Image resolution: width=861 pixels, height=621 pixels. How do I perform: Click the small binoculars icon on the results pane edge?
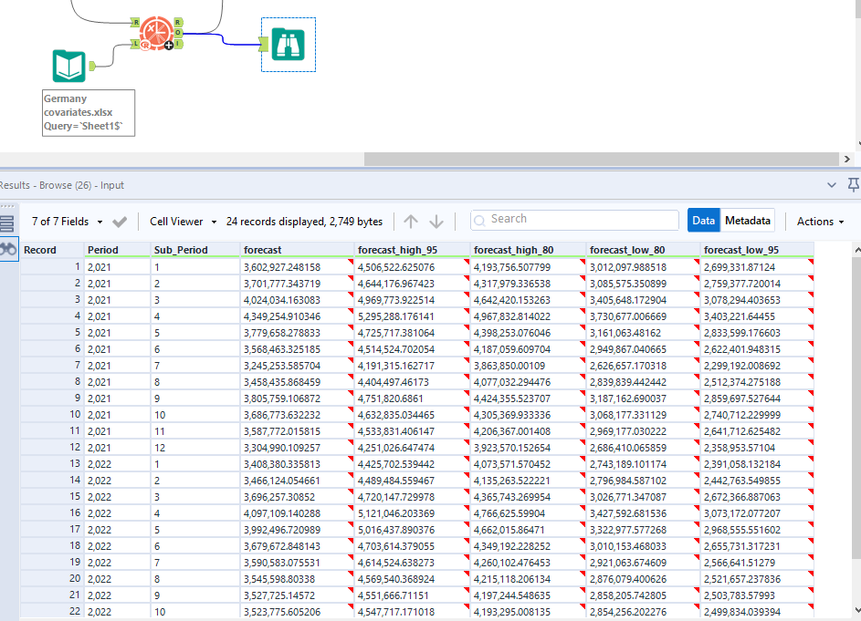8,249
